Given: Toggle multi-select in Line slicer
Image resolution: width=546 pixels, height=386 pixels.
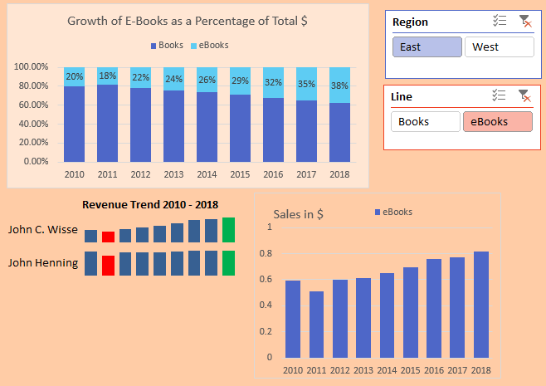Looking at the screenshot, I should 500,96.
